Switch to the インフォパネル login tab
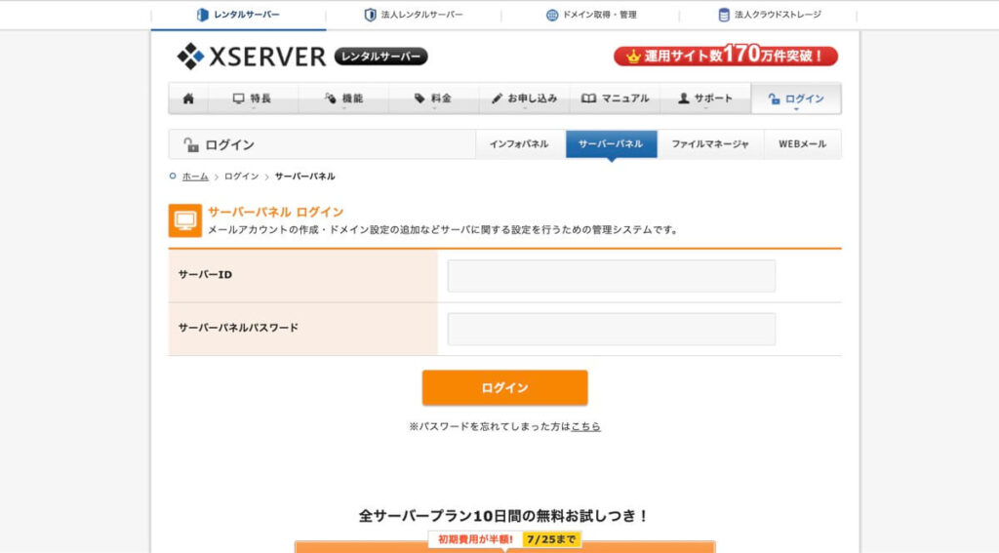Image resolution: width=999 pixels, height=553 pixels. (x=519, y=144)
